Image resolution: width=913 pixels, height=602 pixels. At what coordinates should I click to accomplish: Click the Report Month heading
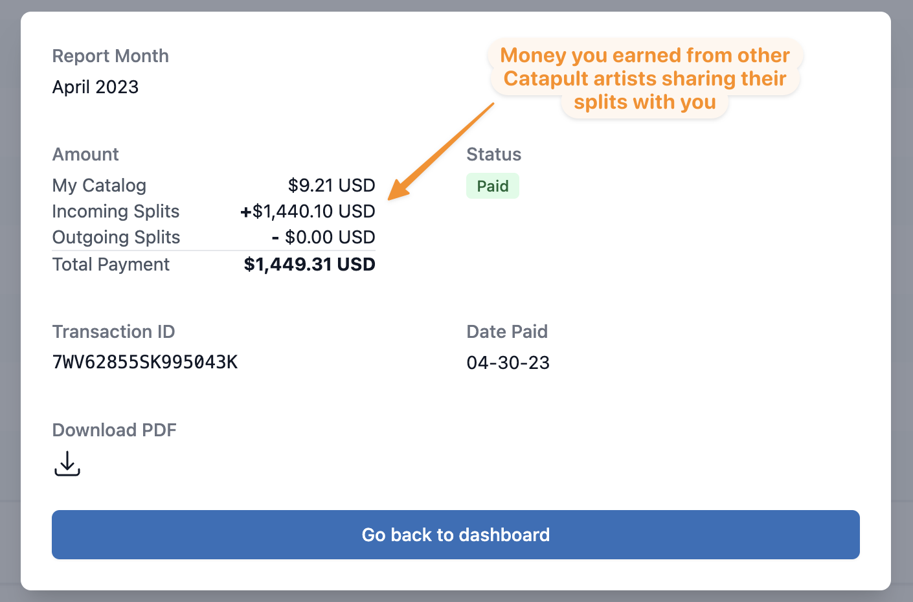pyautogui.click(x=111, y=56)
